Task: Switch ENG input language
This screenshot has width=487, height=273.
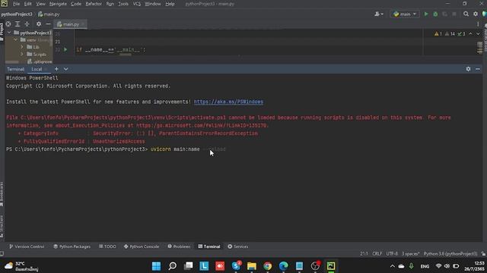Action: pyautogui.click(x=425, y=266)
